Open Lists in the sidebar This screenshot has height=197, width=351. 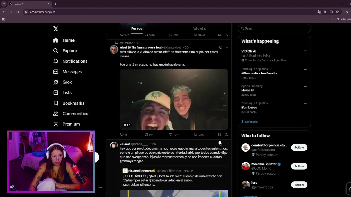pyautogui.click(x=63, y=92)
